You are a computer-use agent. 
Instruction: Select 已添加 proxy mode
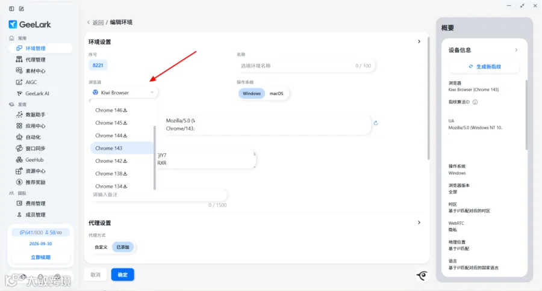point(123,247)
